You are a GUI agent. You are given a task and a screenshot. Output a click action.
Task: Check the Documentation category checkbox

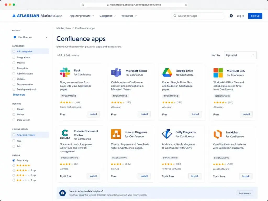[x=14, y=84]
